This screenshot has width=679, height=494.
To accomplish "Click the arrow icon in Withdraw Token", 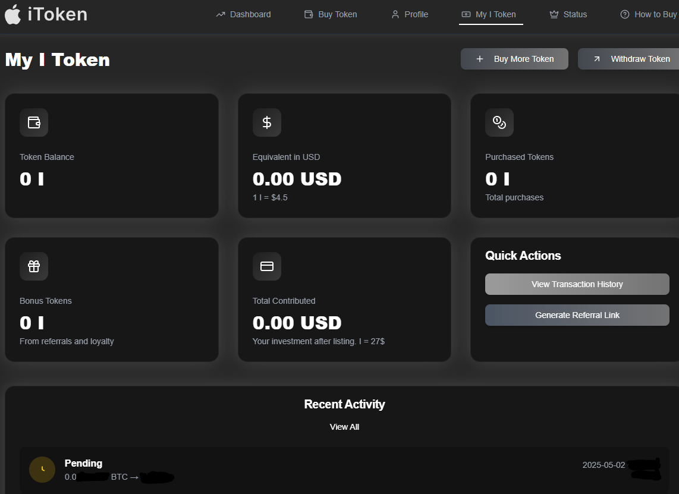I will [597, 59].
